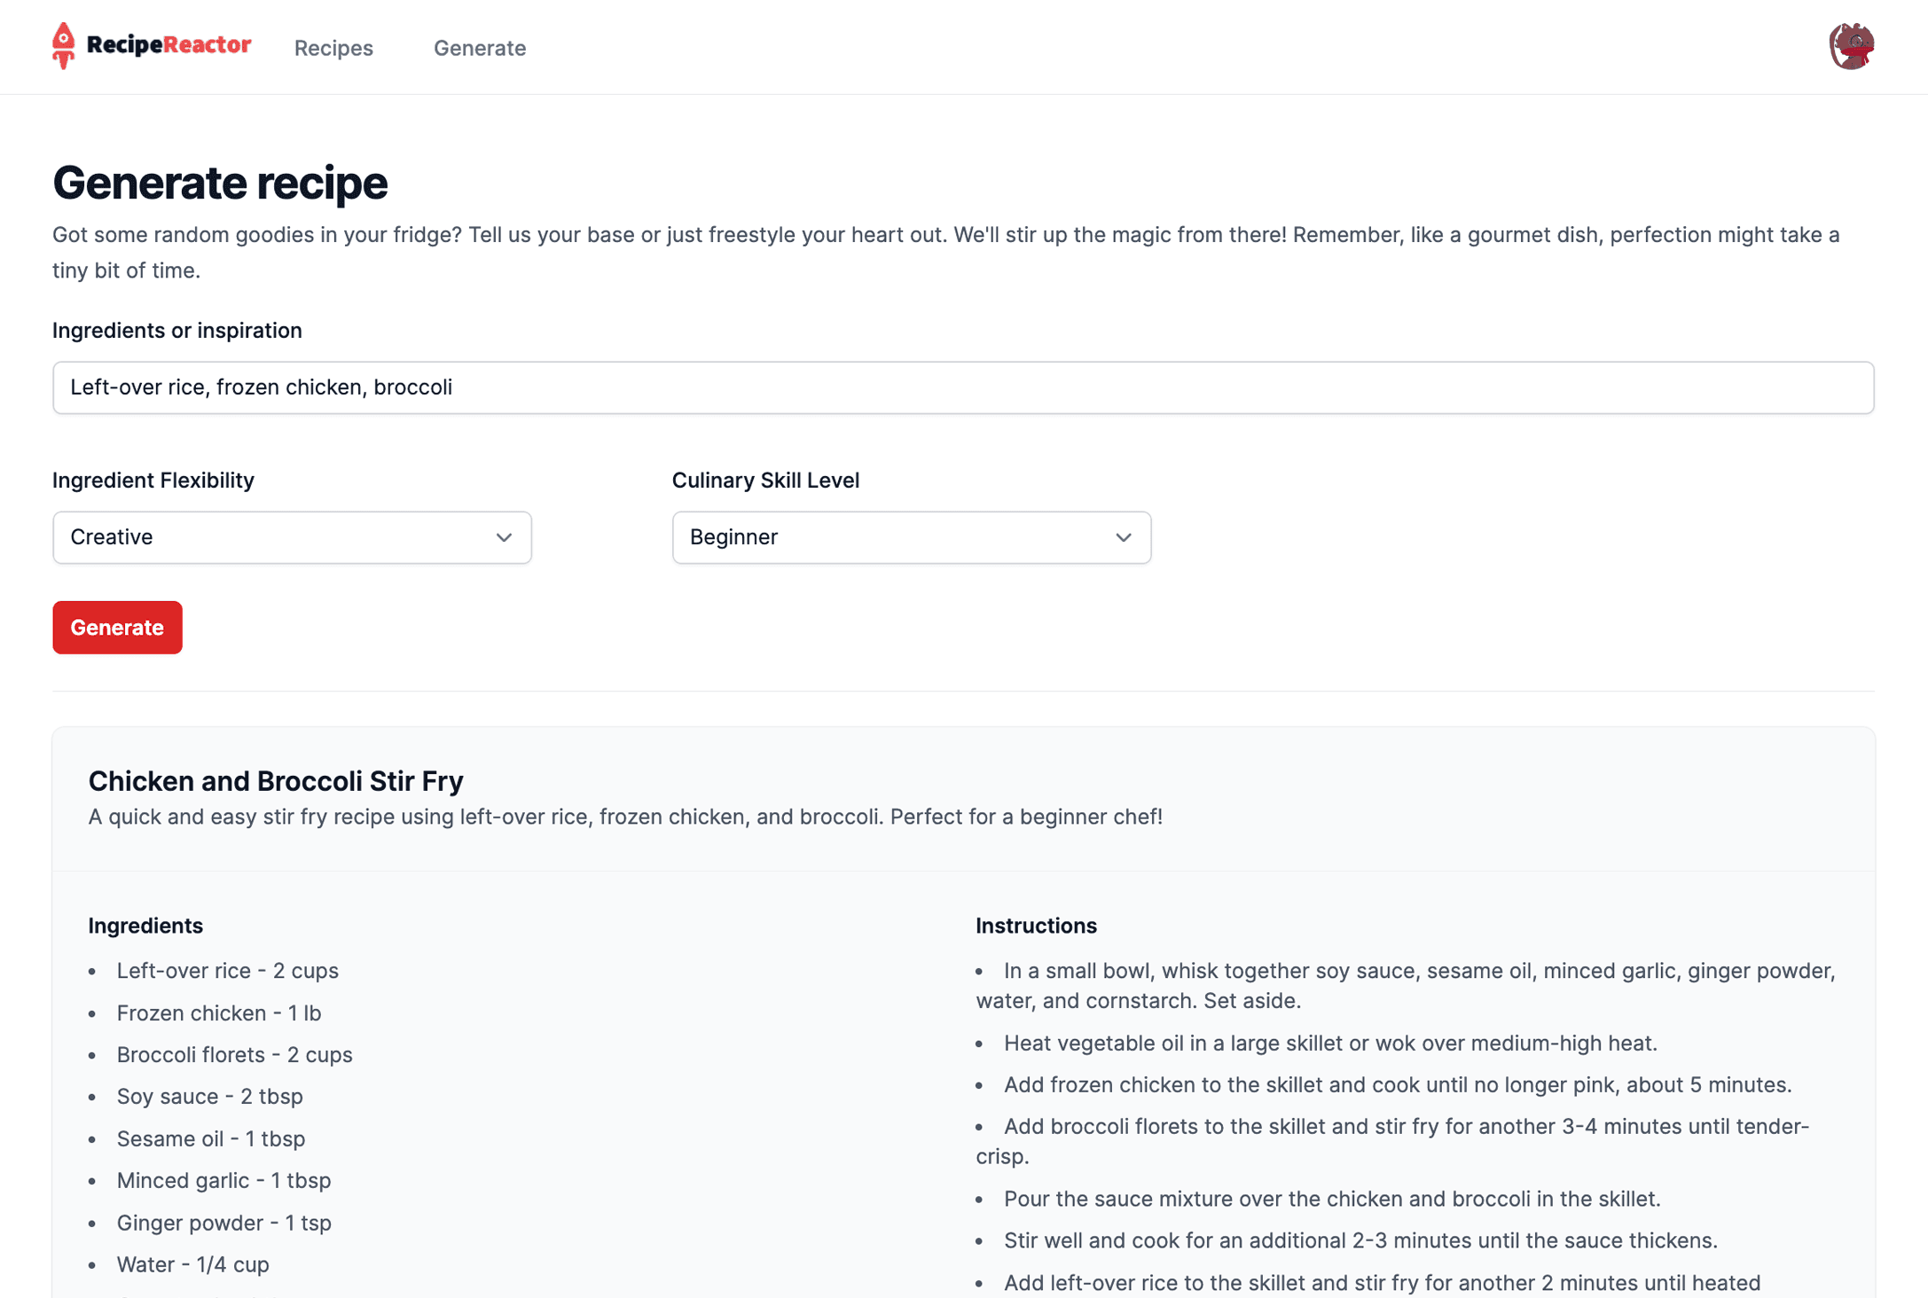Click the 'Ingredients or inspiration' label
The height and width of the screenshot is (1298, 1928).
176,331
